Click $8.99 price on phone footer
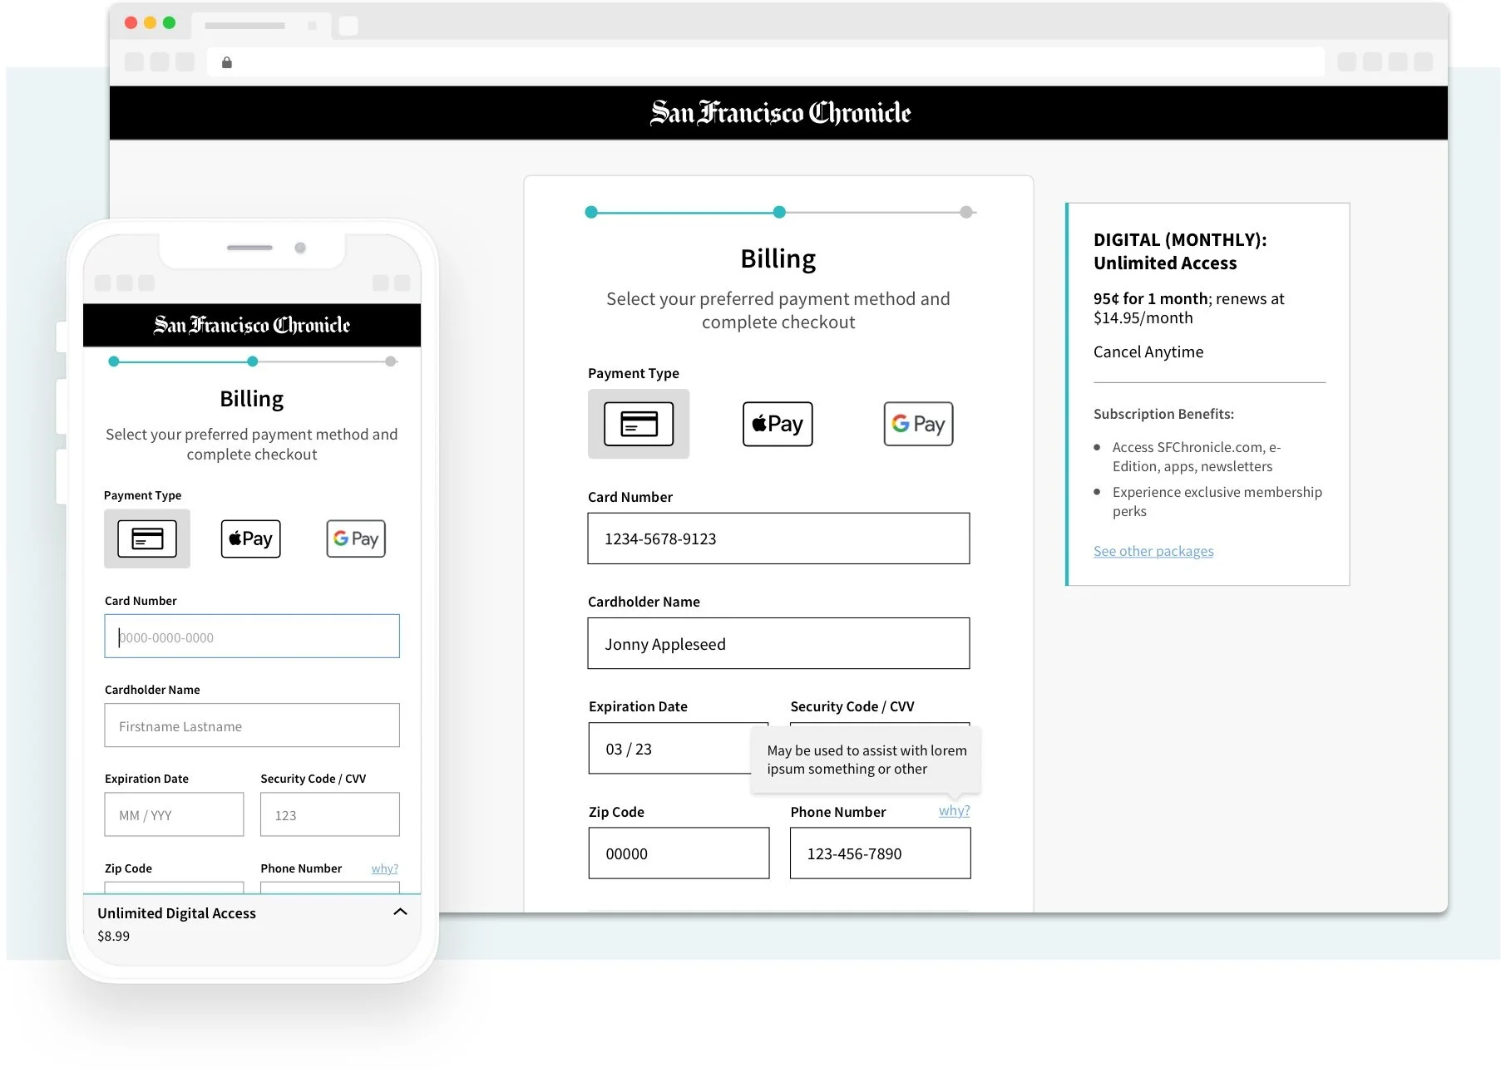 [x=114, y=936]
